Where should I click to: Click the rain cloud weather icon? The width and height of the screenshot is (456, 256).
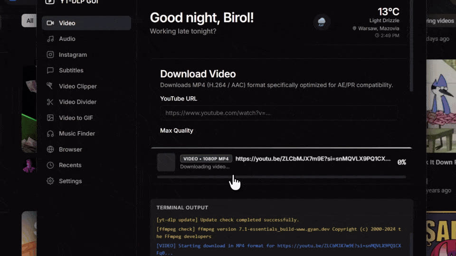tap(322, 22)
